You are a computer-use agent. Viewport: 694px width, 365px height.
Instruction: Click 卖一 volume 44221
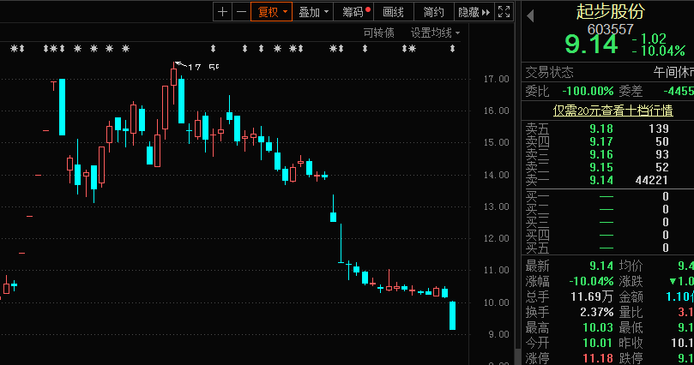coord(651,180)
